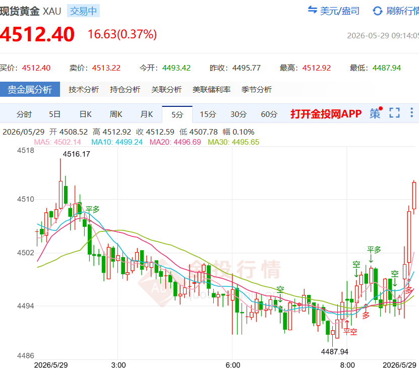Image resolution: width=419 pixels, height=369 pixels.
Task: Click the 8:00 time axis label
Action: [x=347, y=365]
